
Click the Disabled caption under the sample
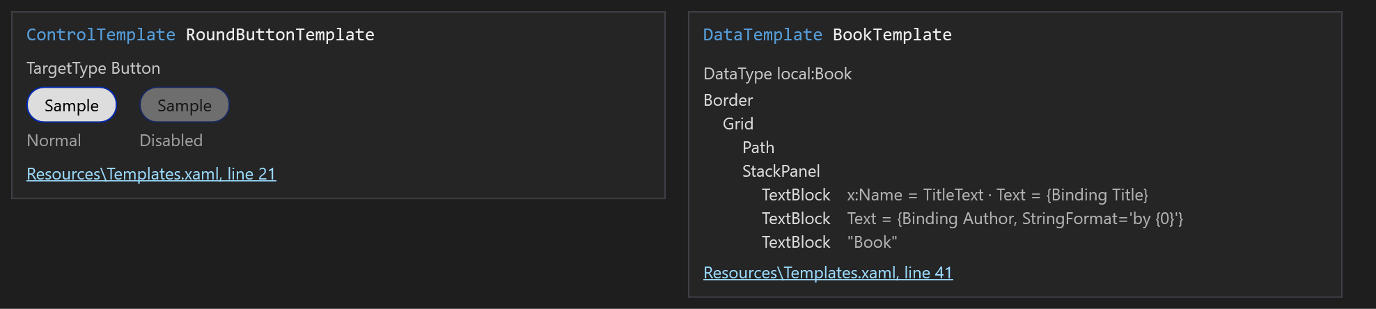tap(171, 141)
